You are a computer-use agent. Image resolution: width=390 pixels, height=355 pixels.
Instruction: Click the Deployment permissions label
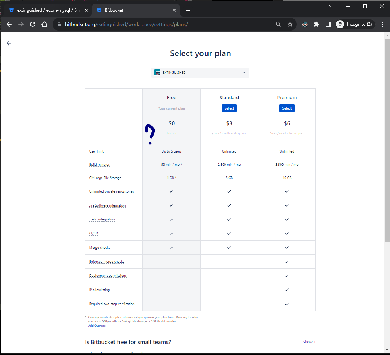108,276
